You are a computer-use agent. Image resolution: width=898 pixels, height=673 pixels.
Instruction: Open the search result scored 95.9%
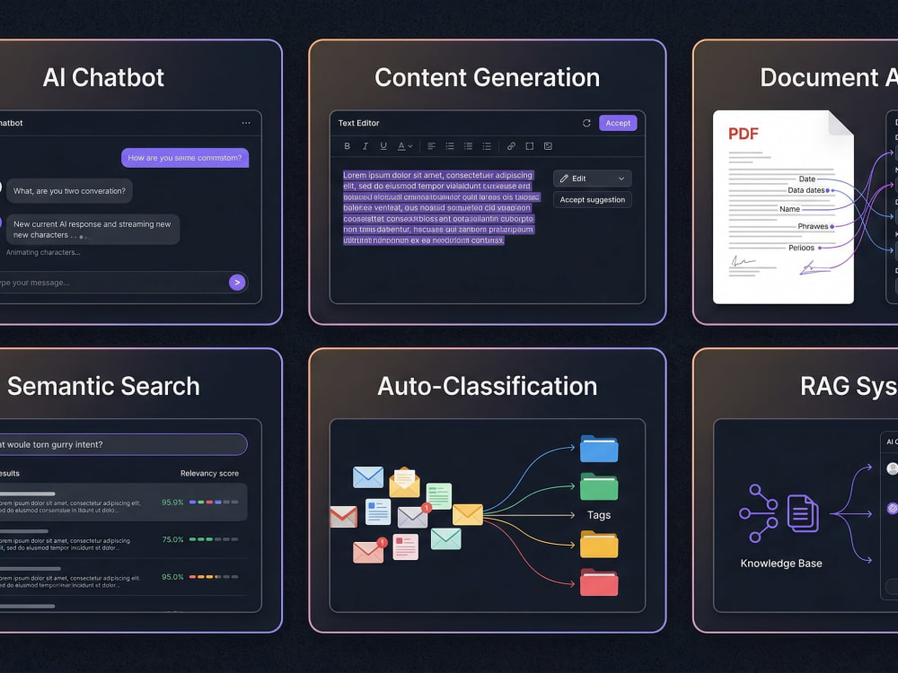coord(123,502)
